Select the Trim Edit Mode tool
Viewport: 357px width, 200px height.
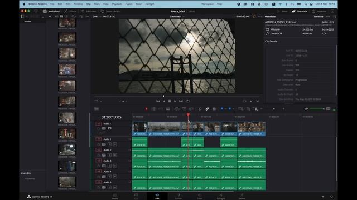pyautogui.click(x=154, y=109)
